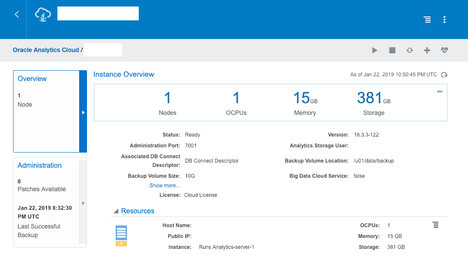Open health check heart icon
Screen dimensions: 468x261
pyautogui.click(x=444, y=50)
